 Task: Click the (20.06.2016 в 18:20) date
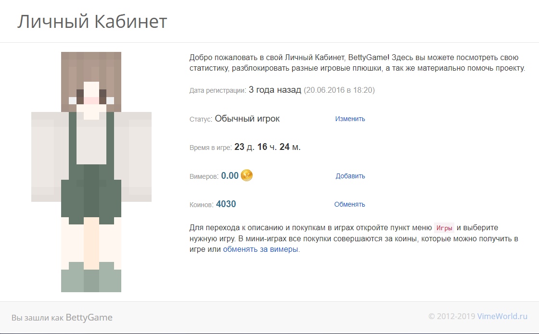[x=339, y=90]
